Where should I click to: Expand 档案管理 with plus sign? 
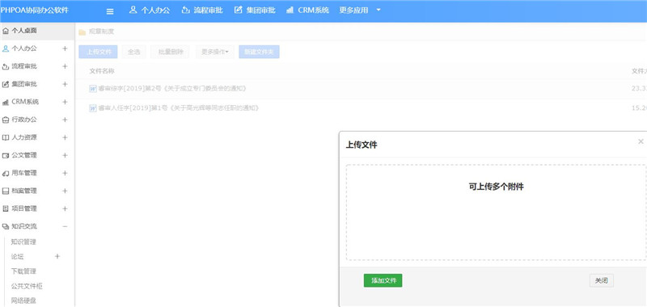(x=65, y=191)
